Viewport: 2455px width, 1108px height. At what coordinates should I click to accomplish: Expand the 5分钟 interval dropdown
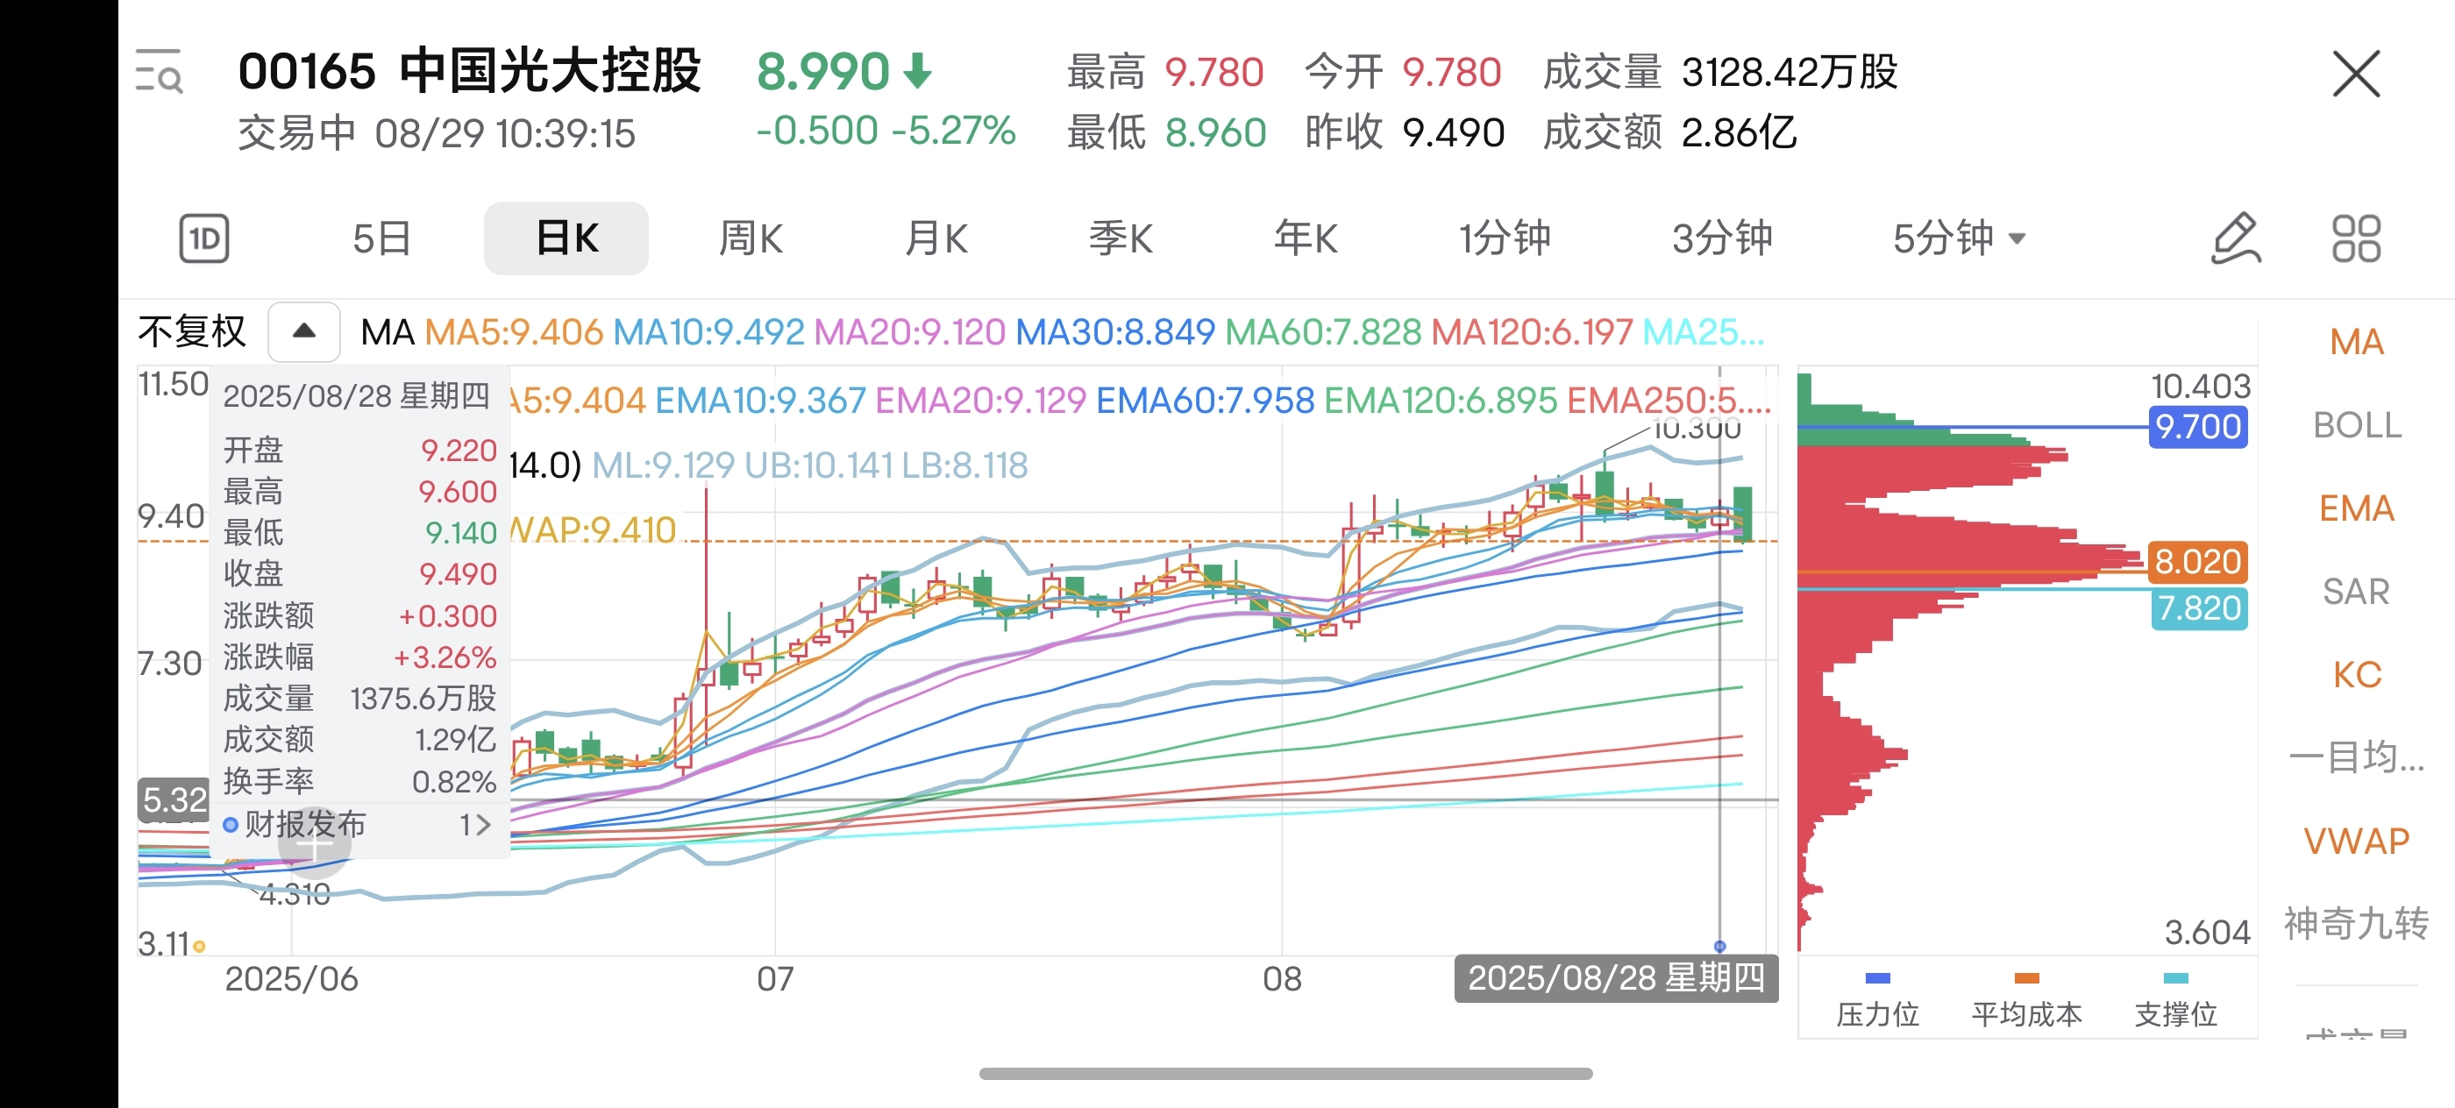tap(1959, 238)
